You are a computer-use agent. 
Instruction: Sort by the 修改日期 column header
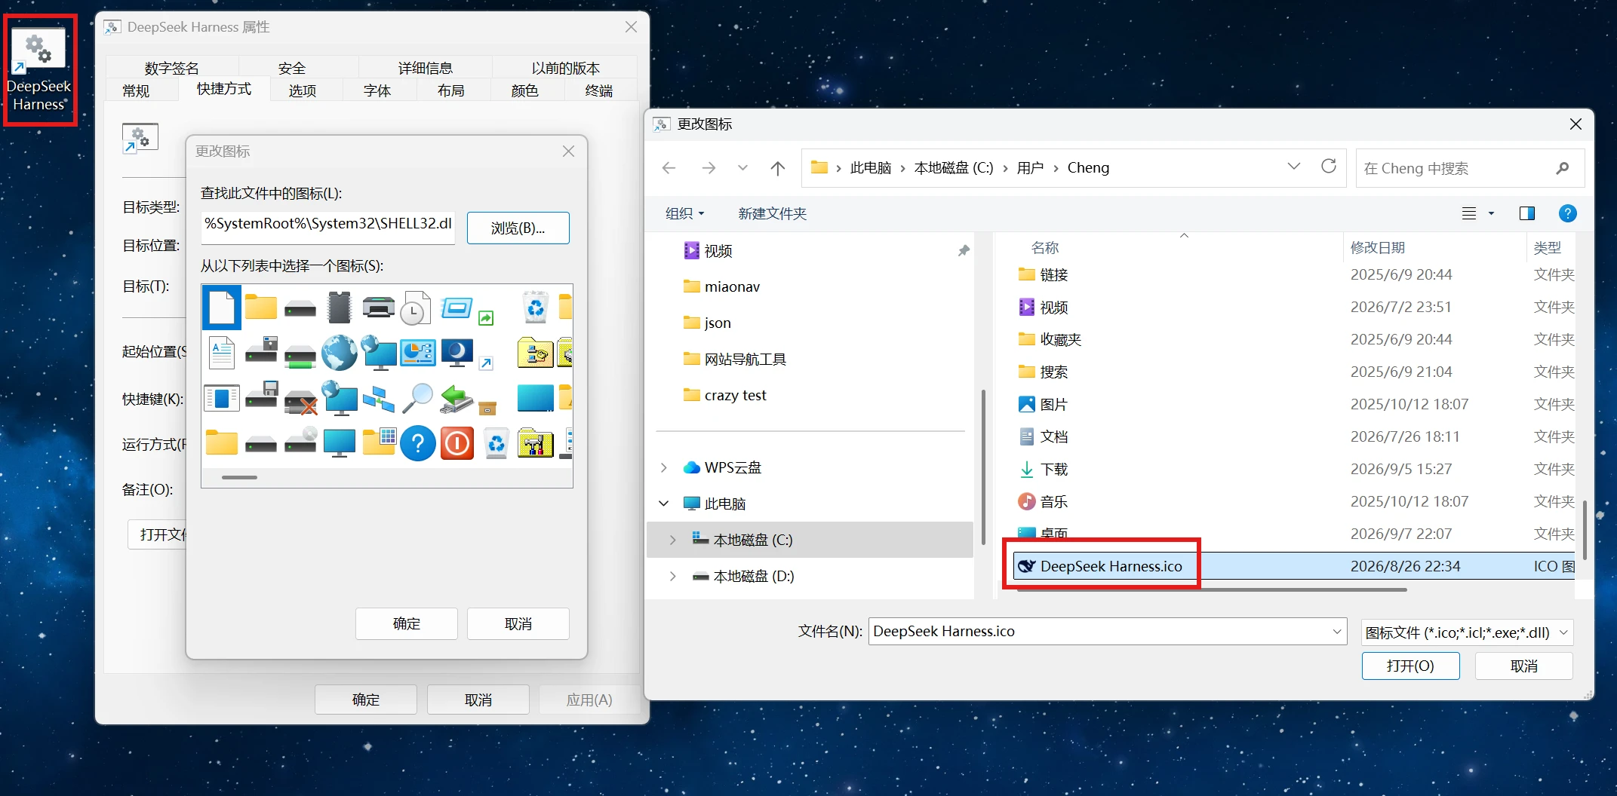coord(1377,247)
